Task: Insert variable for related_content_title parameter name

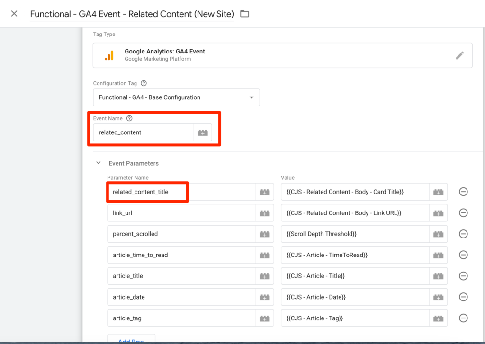Action: tap(264, 192)
